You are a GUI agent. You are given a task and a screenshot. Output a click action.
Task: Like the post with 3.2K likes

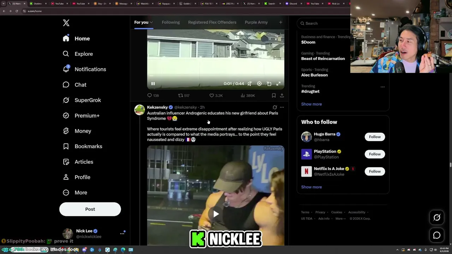pos(216,96)
